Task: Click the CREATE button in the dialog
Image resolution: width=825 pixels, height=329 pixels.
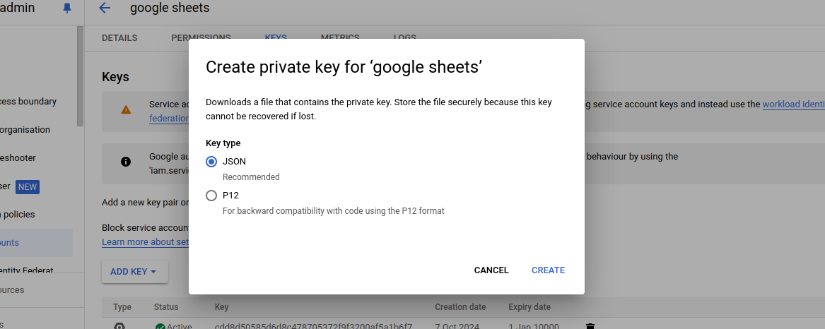Action: [548, 270]
